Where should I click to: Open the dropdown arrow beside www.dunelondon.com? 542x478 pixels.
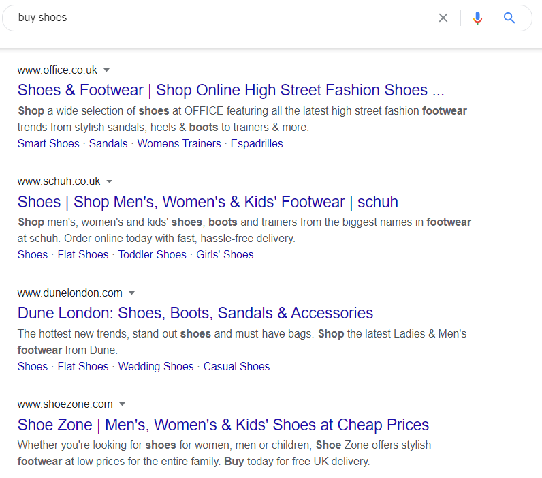(131, 293)
